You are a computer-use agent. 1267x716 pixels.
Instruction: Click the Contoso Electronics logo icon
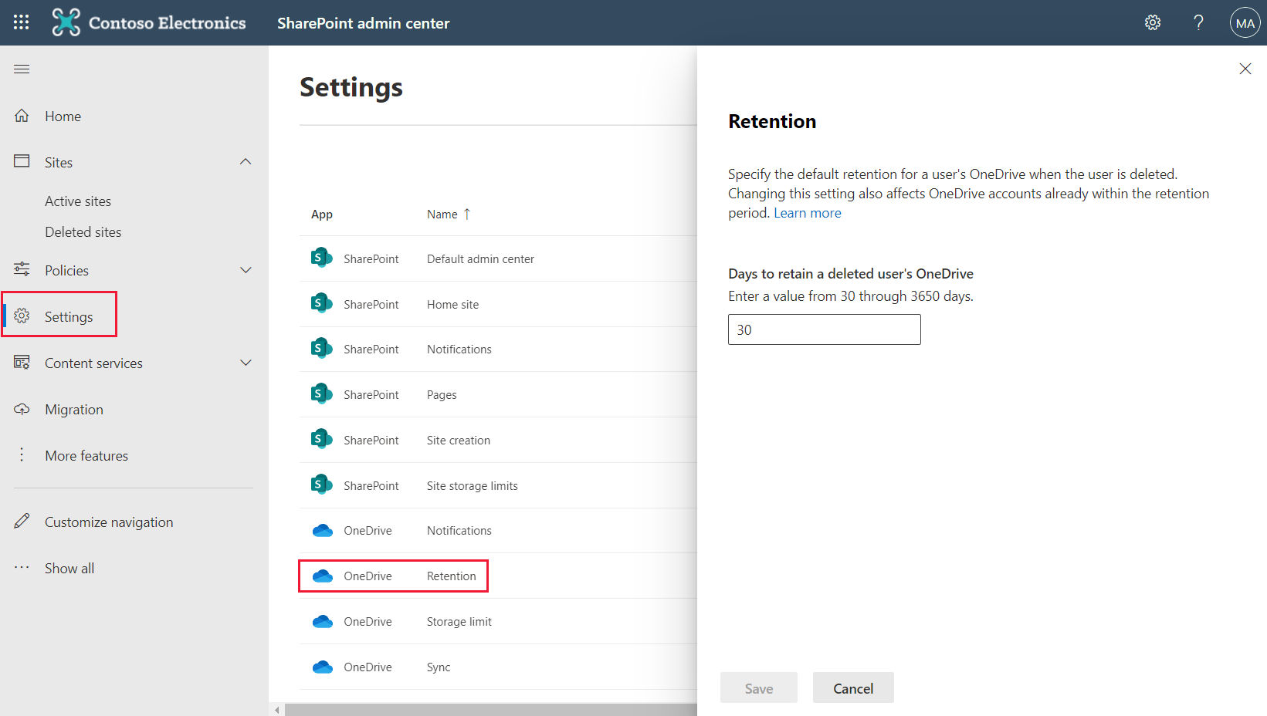66,22
